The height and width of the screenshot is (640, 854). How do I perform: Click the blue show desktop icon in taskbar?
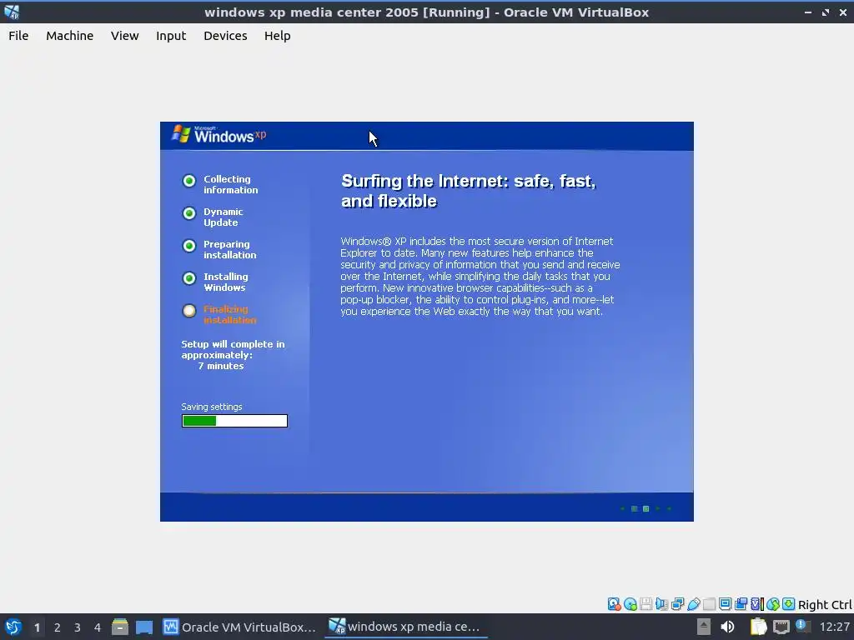tap(144, 627)
